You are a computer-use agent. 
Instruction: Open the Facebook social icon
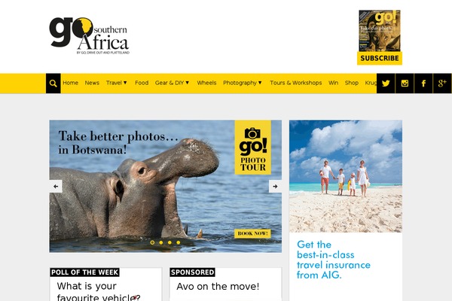pos(423,84)
